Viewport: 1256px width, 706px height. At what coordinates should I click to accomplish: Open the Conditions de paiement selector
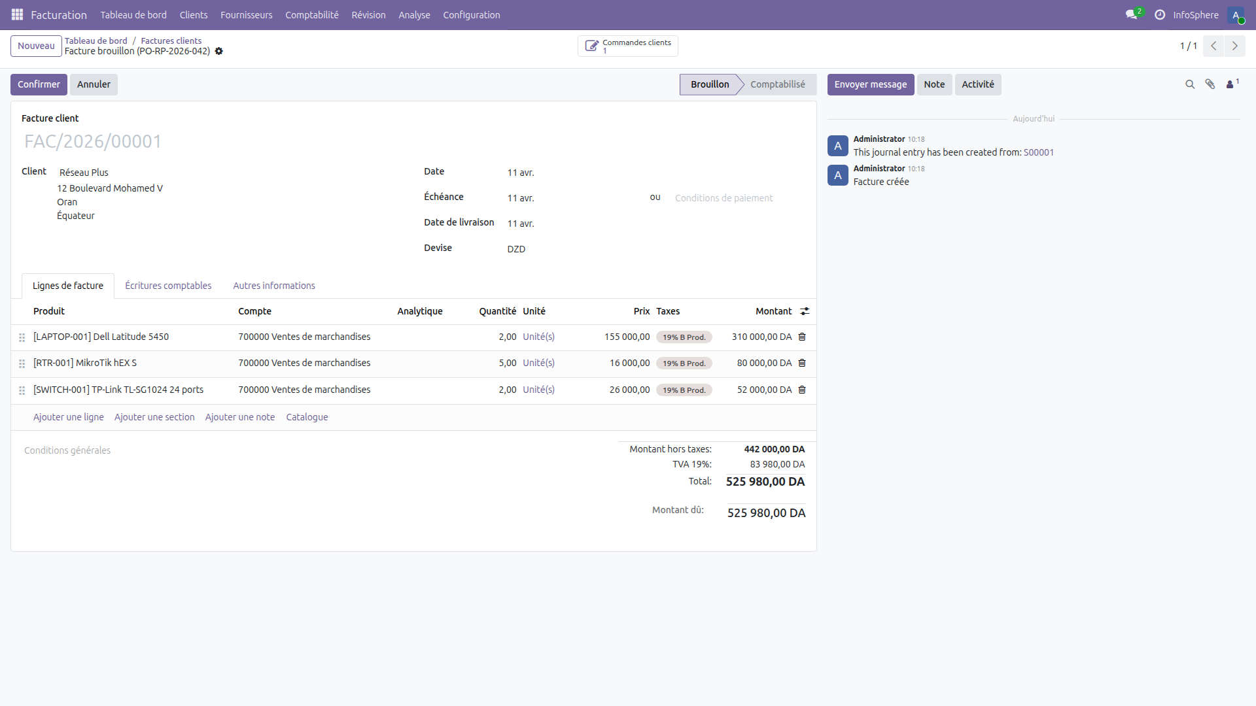724,198
